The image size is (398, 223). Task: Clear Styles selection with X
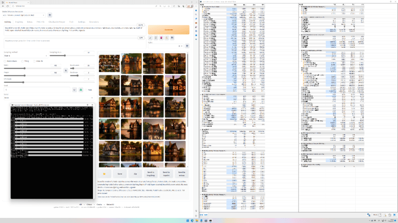(x=179, y=46)
